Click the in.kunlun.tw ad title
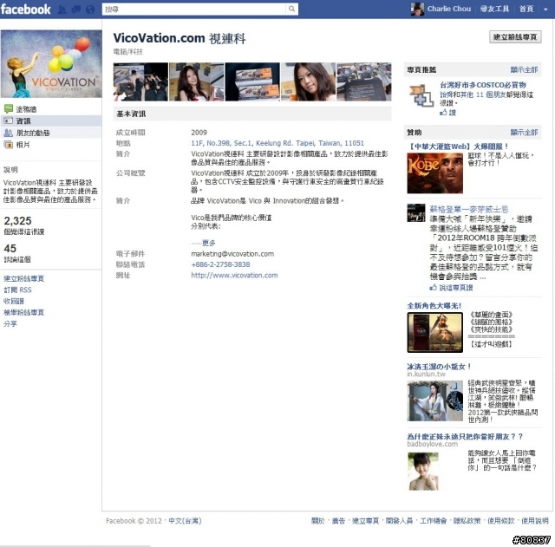The height and width of the screenshot is (547, 555). coord(440,366)
